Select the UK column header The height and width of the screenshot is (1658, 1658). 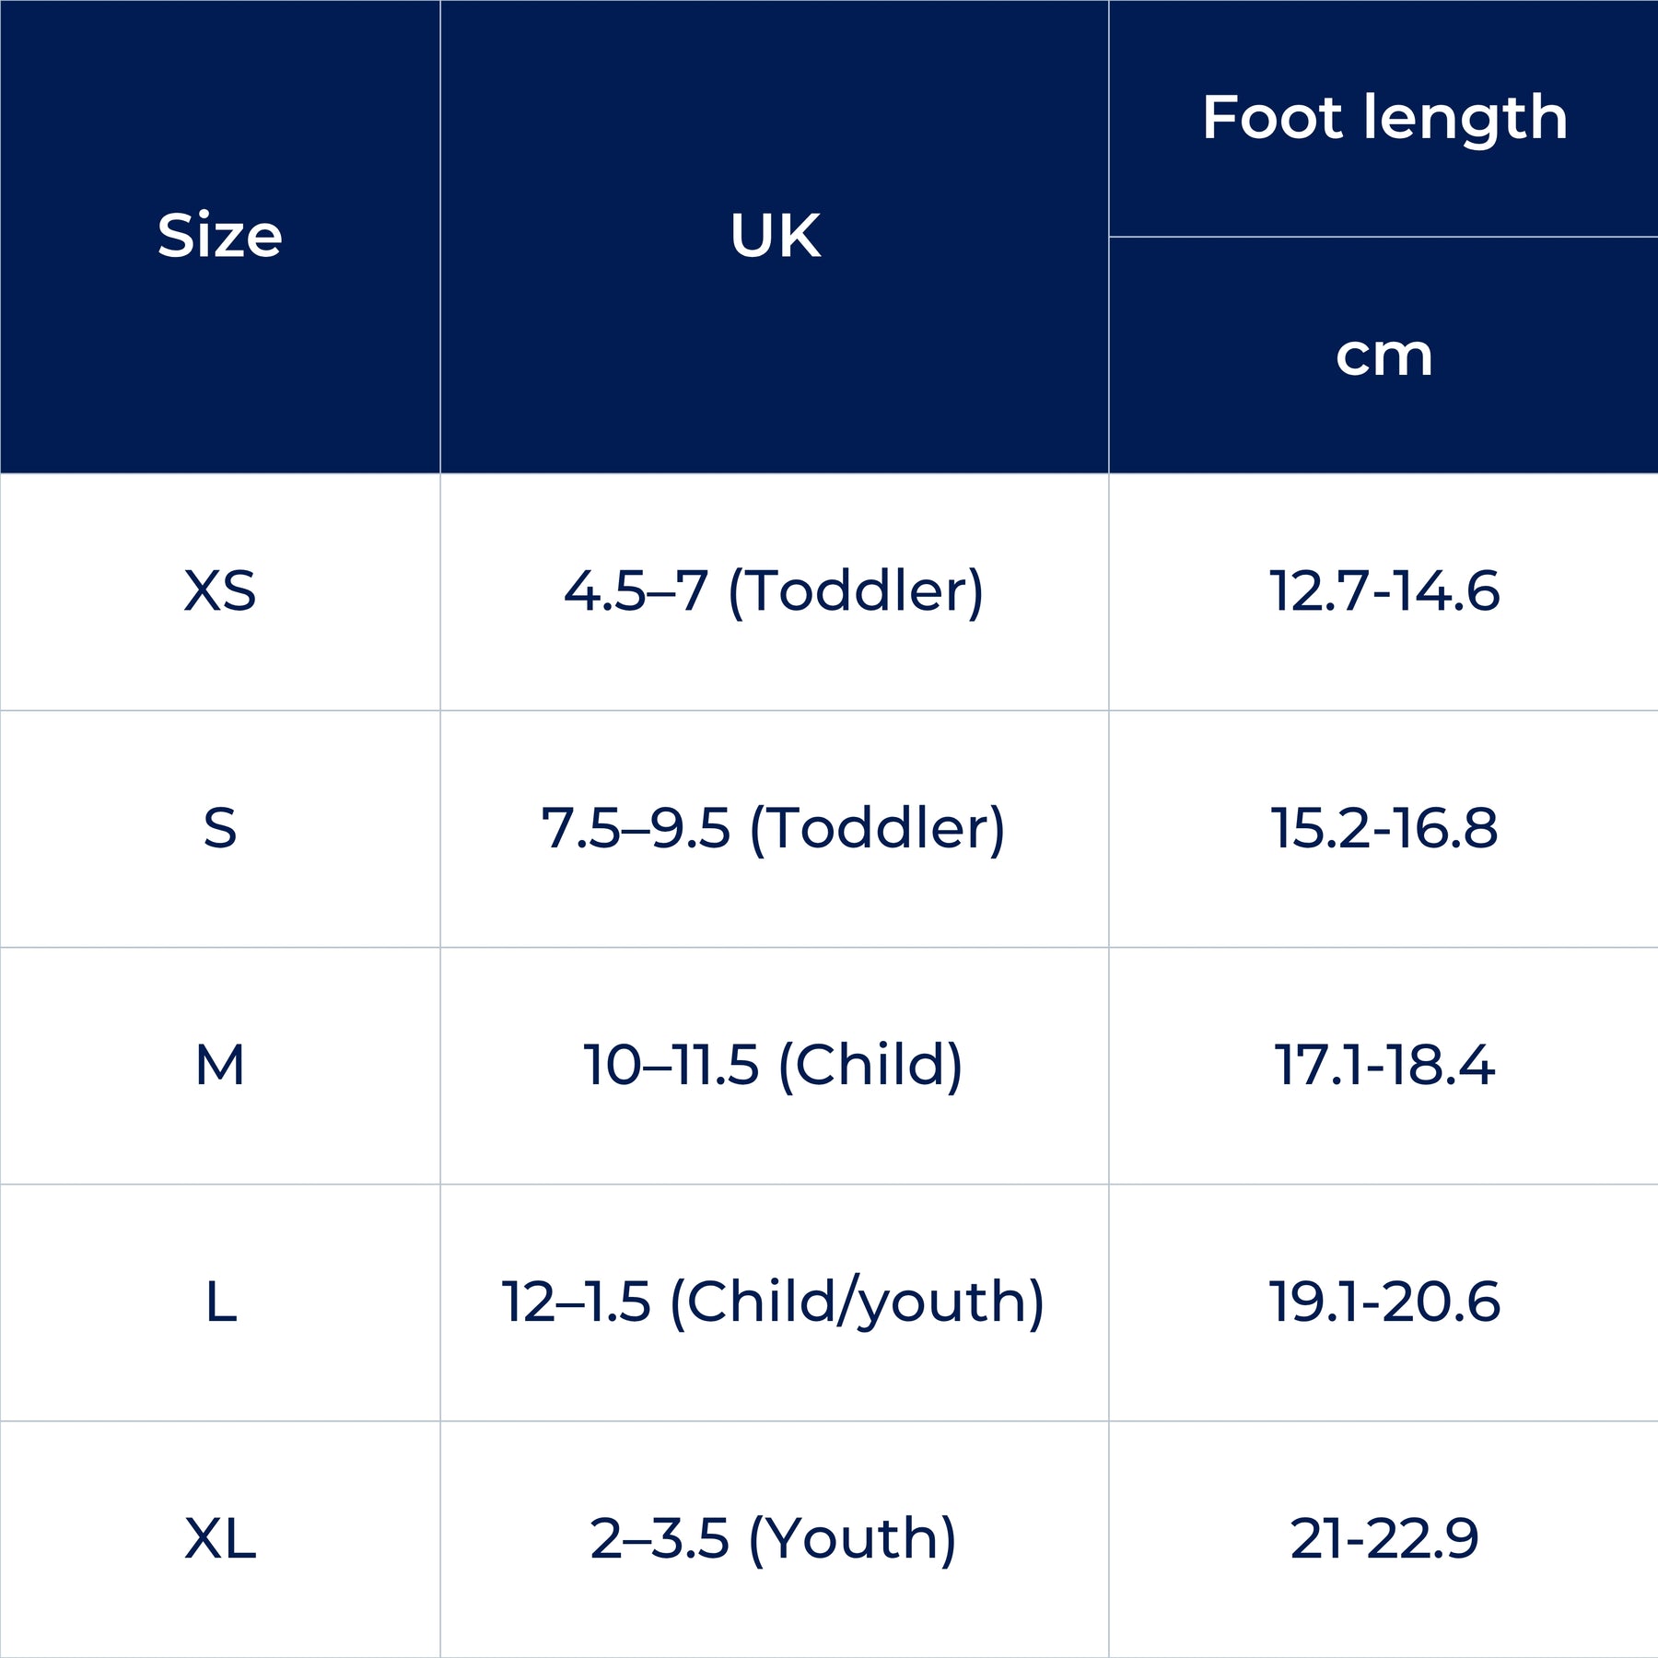click(x=775, y=236)
